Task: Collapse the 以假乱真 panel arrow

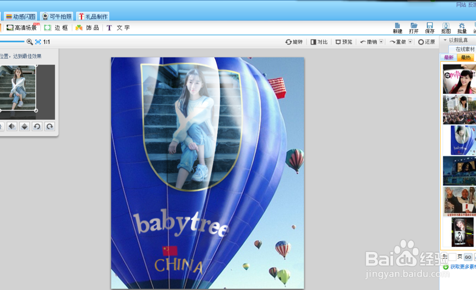Action: point(445,40)
